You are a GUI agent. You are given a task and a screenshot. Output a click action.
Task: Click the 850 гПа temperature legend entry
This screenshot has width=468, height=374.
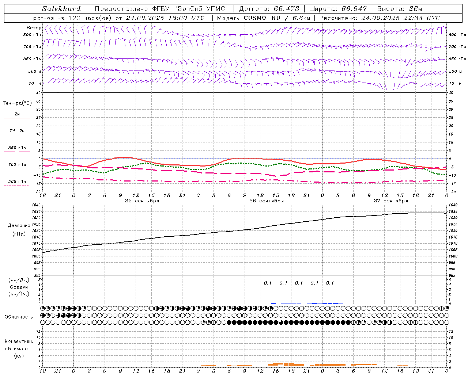(x=17, y=148)
